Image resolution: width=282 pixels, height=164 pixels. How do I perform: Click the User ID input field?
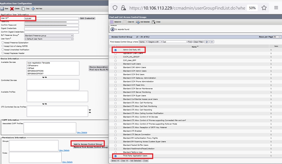(51, 19)
